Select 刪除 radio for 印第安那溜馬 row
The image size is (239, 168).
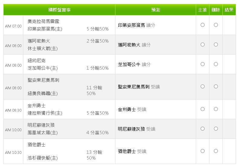pos(216,25)
